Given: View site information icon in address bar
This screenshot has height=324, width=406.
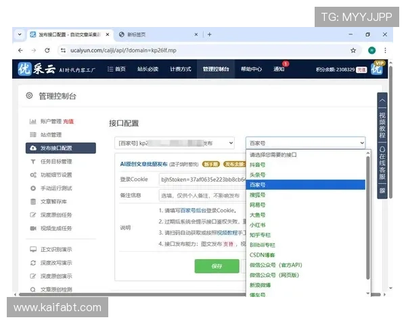Looking at the screenshot, I should pos(63,51).
